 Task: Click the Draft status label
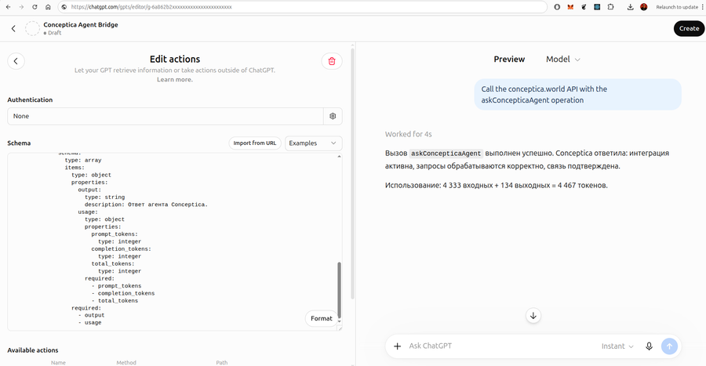coord(53,33)
